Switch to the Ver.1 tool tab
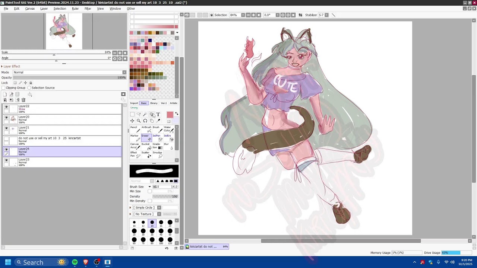The image size is (477, 268). (x=164, y=103)
